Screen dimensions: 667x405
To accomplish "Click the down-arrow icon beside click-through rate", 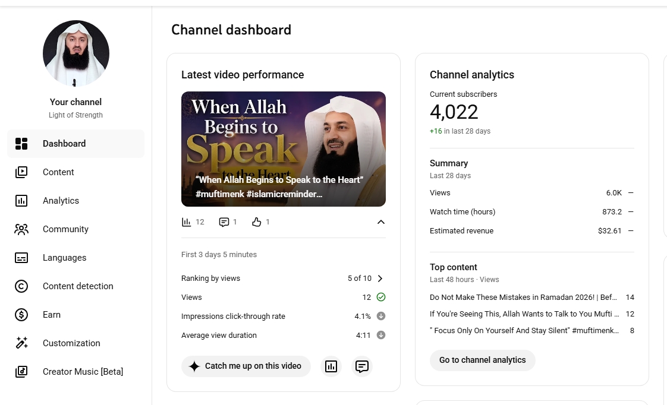I will [x=381, y=316].
